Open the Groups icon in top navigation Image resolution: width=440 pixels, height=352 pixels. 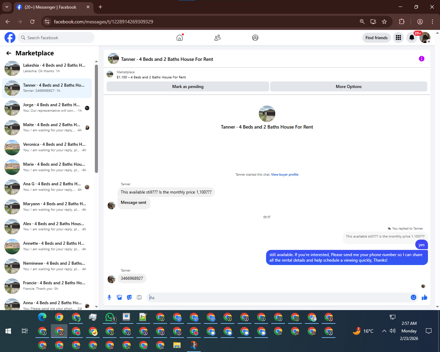pyautogui.click(x=255, y=38)
